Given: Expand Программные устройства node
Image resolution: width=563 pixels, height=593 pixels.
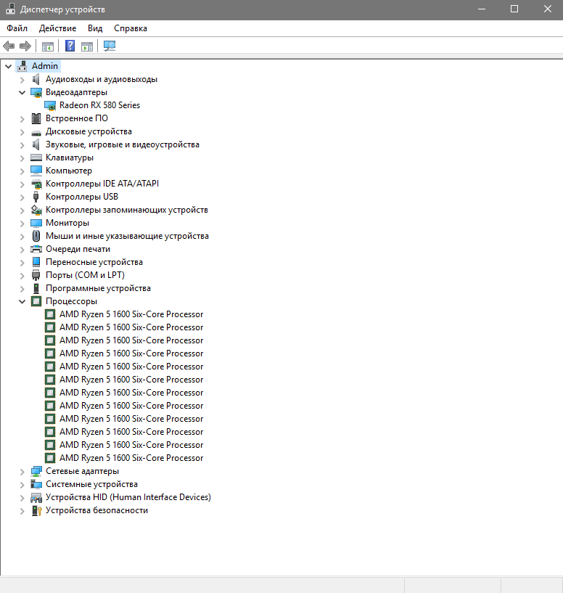Looking at the screenshot, I should pyautogui.click(x=22, y=289).
